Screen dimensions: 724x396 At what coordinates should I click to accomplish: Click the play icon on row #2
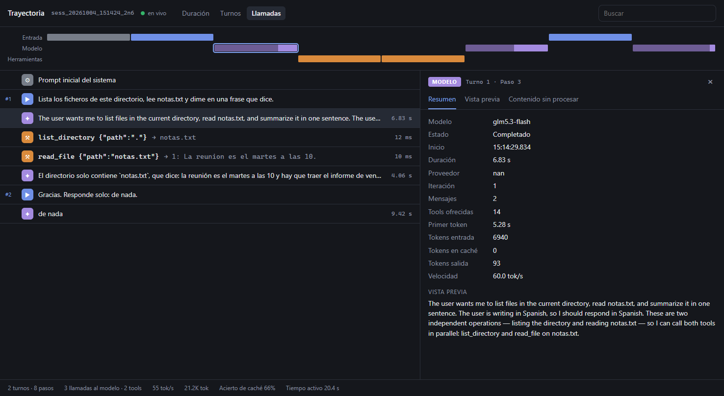point(27,195)
